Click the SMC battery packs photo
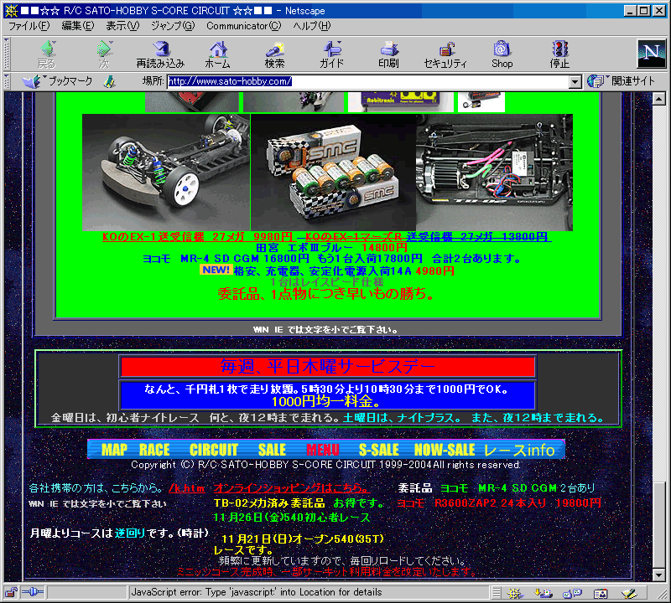The width and height of the screenshot is (671, 603). pyautogui.click(x=333, y=173)
